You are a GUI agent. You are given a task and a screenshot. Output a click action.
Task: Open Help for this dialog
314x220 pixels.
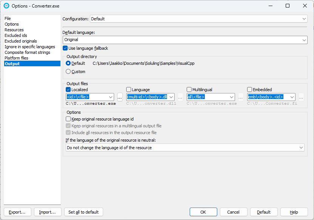coord(294,212)
